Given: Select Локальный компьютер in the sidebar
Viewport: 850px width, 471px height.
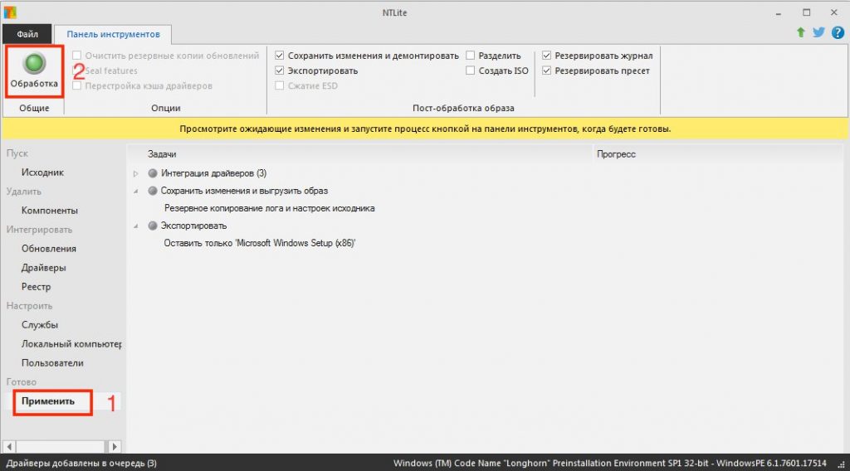Looking at the screenshot, I should (x=71, y=344).
